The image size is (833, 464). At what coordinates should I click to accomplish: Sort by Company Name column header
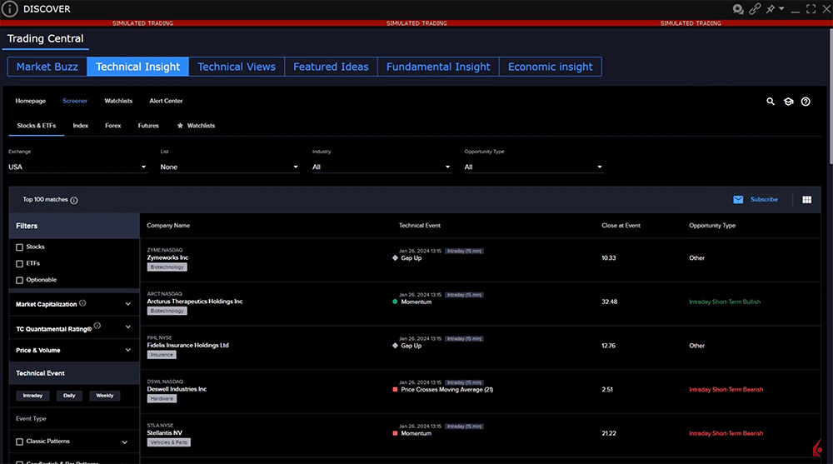click(x=168, y=226)
